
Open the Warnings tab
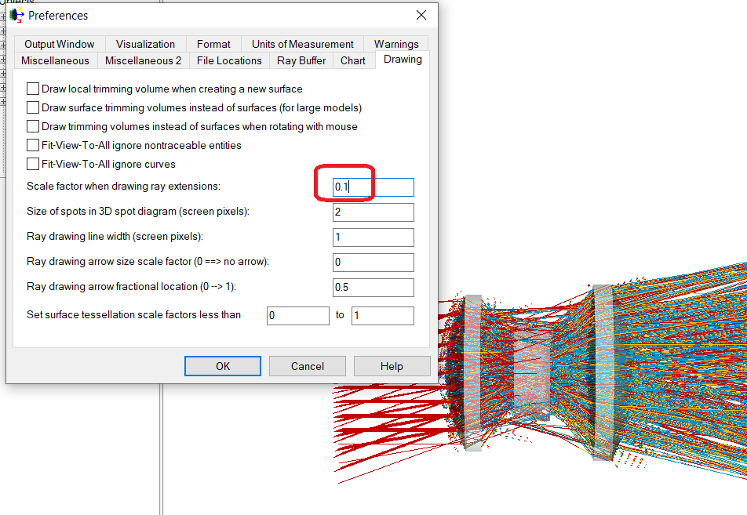(x=396, y=44)
